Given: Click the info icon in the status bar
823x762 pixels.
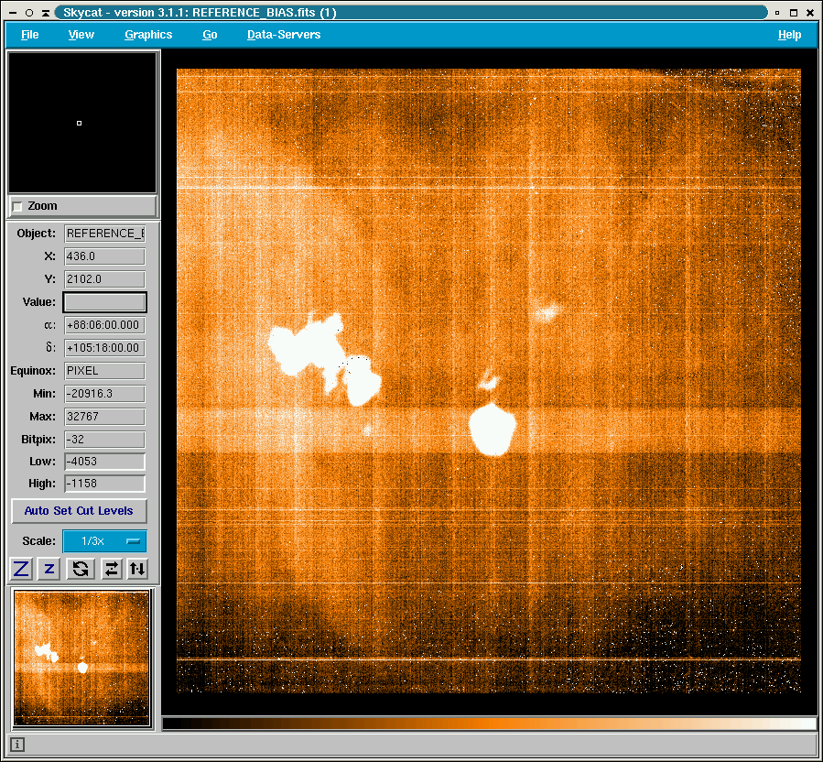Looking at the screenshot, I should [x=17, y=745].
